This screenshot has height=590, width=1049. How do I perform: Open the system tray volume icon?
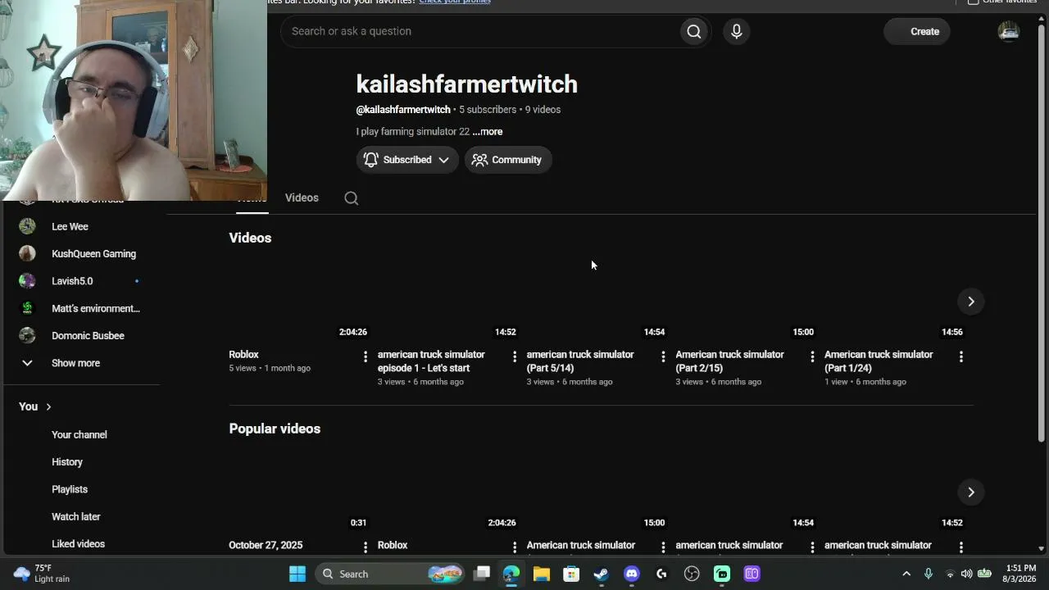966,574
